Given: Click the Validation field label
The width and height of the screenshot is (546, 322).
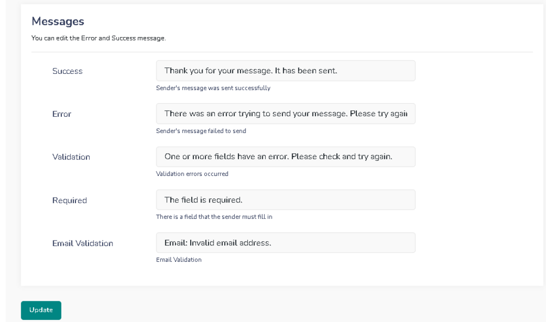Looking at the screenshot, I should coord(71,157).
